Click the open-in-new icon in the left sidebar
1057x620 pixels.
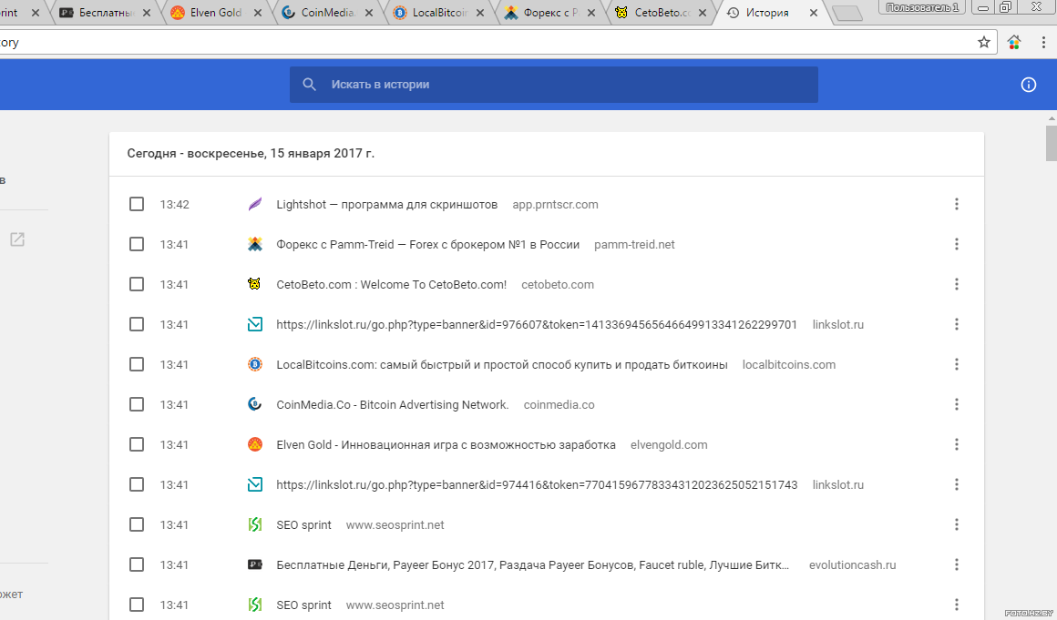pos(16,239)
